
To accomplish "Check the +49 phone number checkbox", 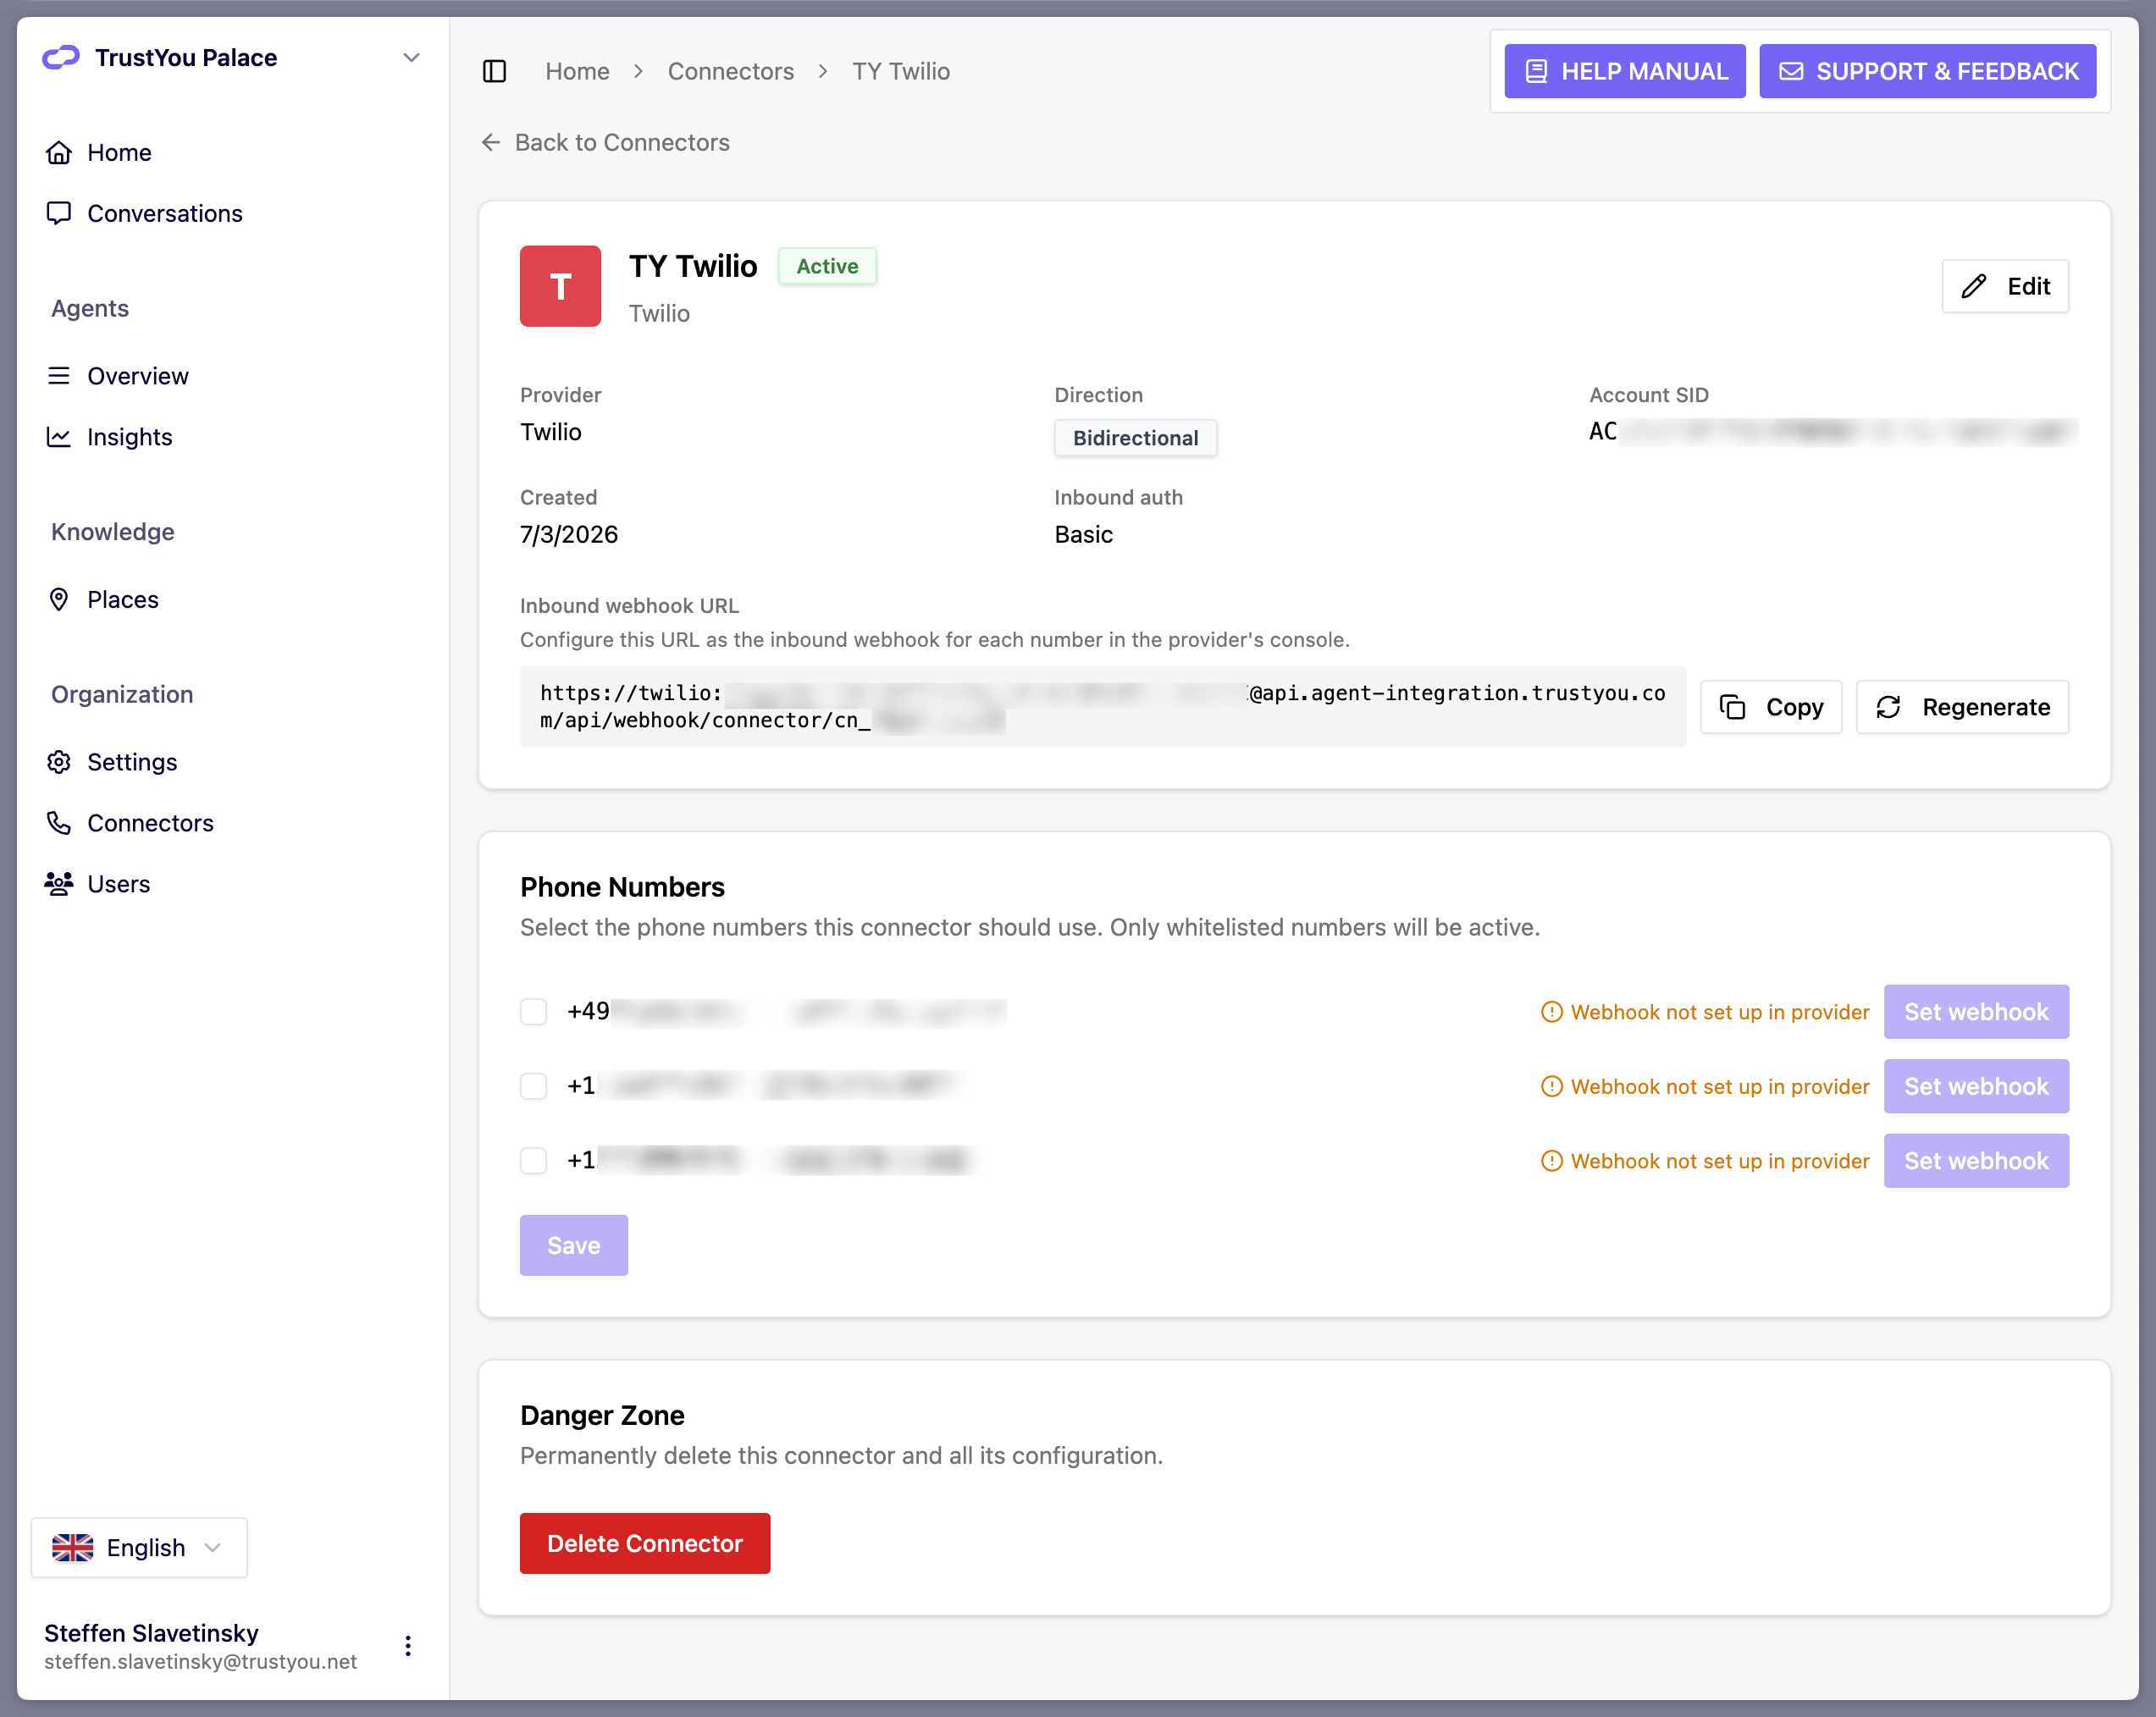I will [534, 1011].
